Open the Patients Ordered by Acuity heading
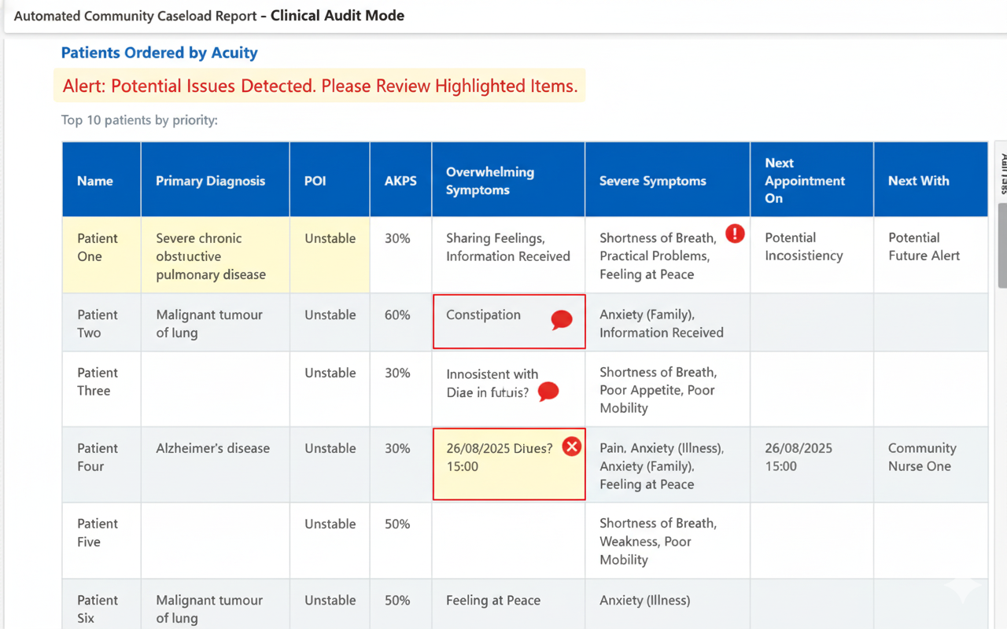 pyautogui.click(x=159, y=53)
